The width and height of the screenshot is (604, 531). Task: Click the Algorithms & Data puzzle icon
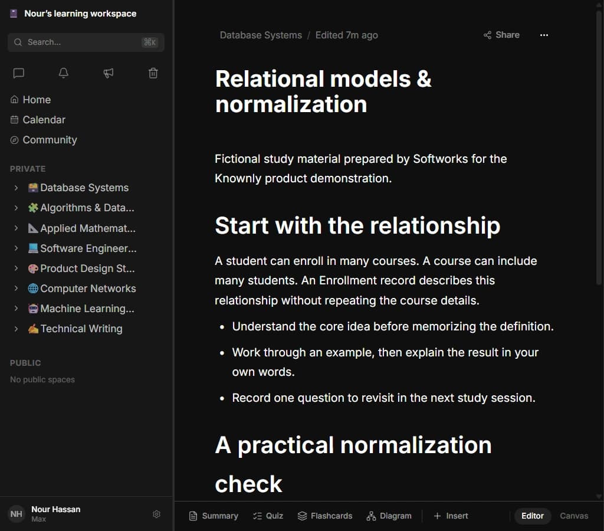33,208
